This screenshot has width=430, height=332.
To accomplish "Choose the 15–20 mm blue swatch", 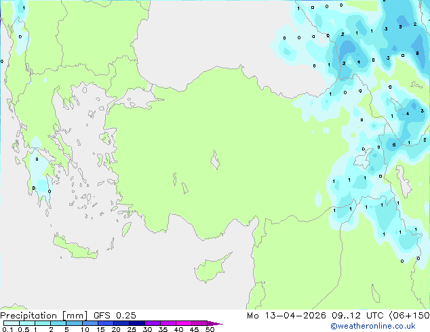I will pos(106,323).
